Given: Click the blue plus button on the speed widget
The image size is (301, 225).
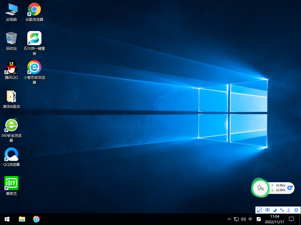Looking at the screenshot, I should 290,188.
